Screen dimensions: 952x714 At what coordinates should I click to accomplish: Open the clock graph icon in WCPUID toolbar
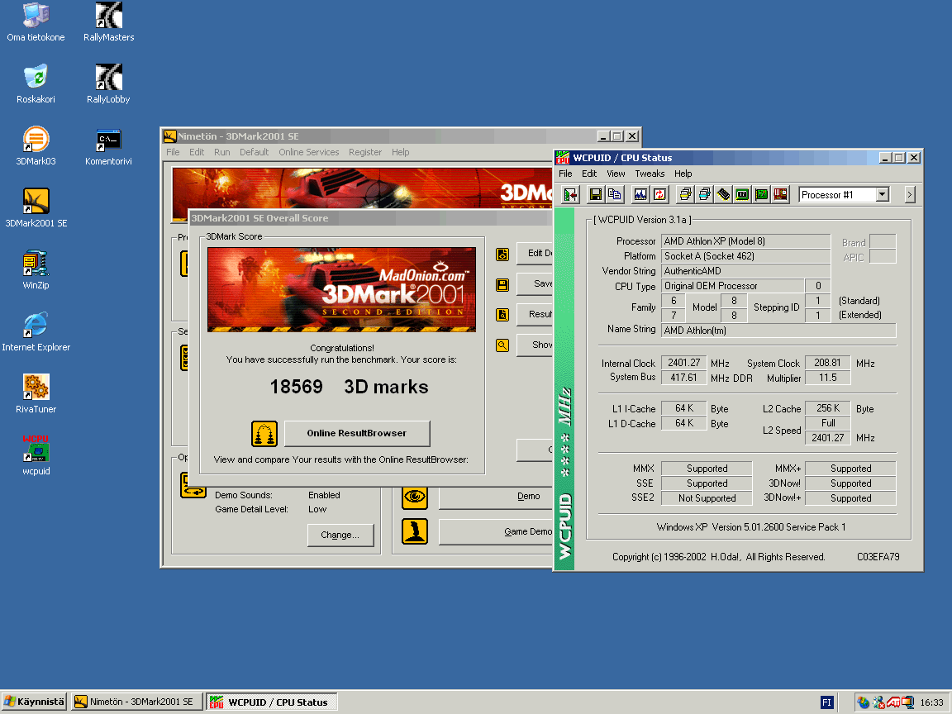coord(640,195)
